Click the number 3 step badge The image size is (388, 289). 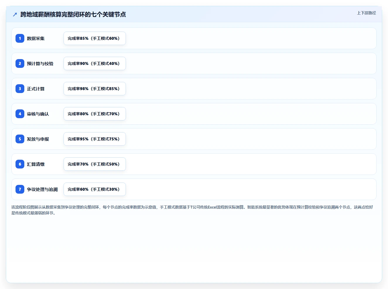[x=20, y=89]
